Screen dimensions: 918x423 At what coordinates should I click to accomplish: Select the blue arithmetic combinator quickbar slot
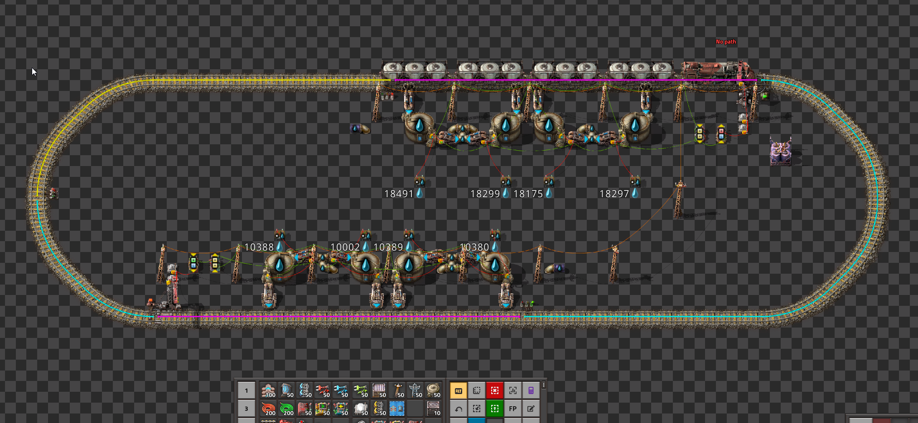341,409
